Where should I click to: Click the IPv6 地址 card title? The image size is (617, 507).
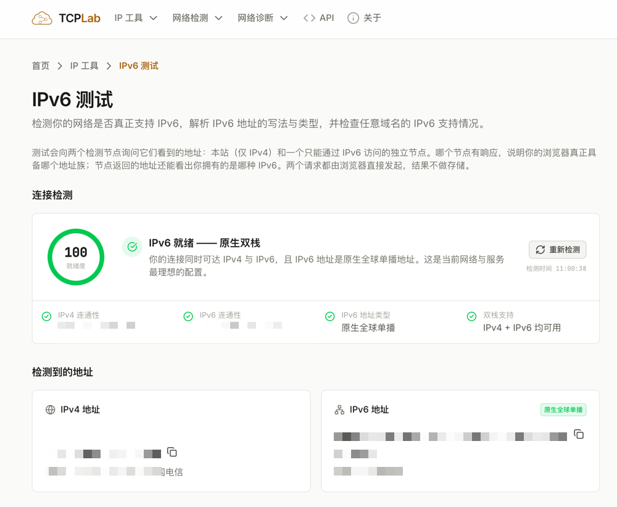pos(369,410)
